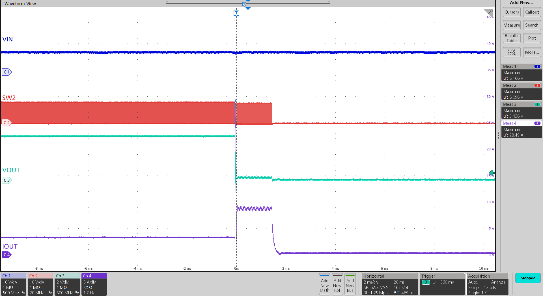This screenshot has width=543, height=296.
Task: Click the trigger source 3 indicator
Action: click(426, 282)
